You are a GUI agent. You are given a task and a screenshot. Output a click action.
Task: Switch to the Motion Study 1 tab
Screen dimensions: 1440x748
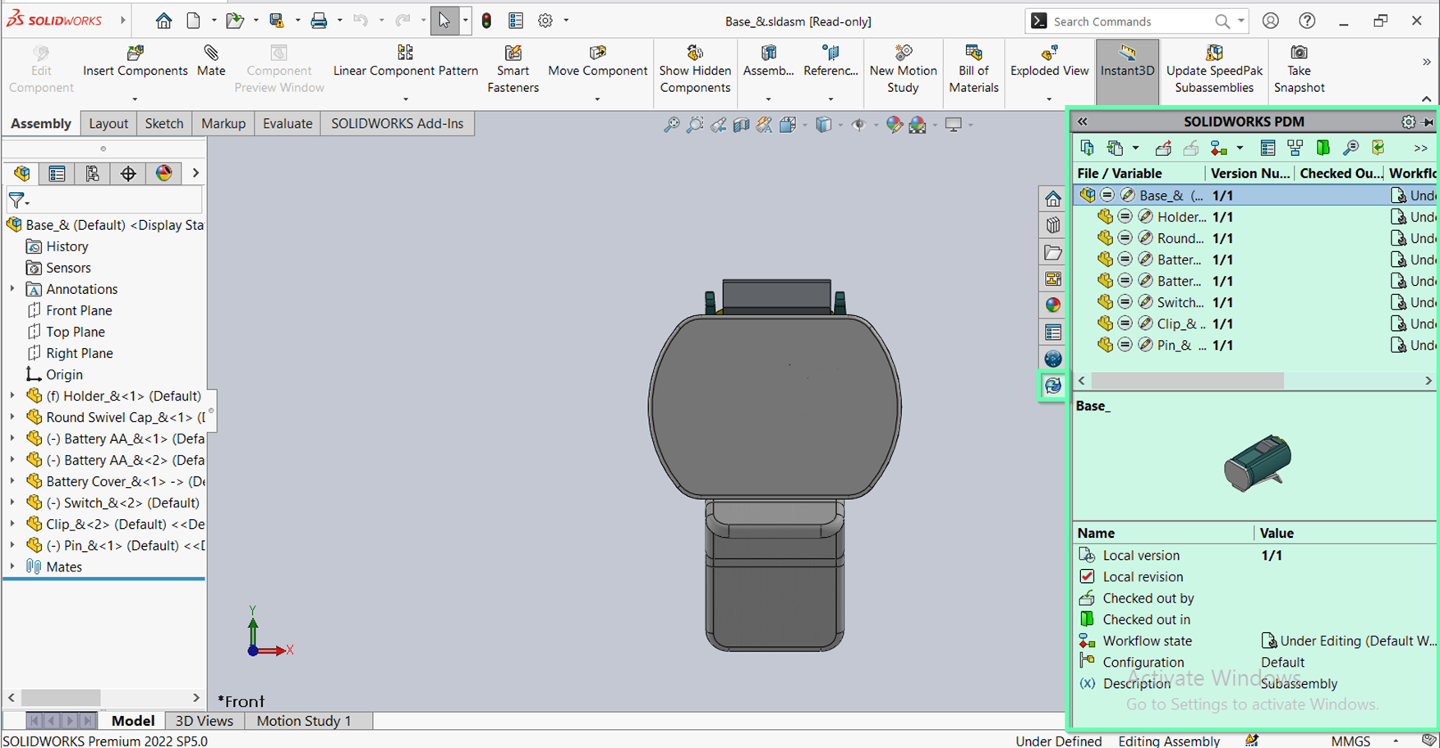(303, 720)
